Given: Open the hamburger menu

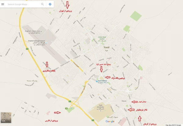Looking at the screenshot, I should 2,4.
